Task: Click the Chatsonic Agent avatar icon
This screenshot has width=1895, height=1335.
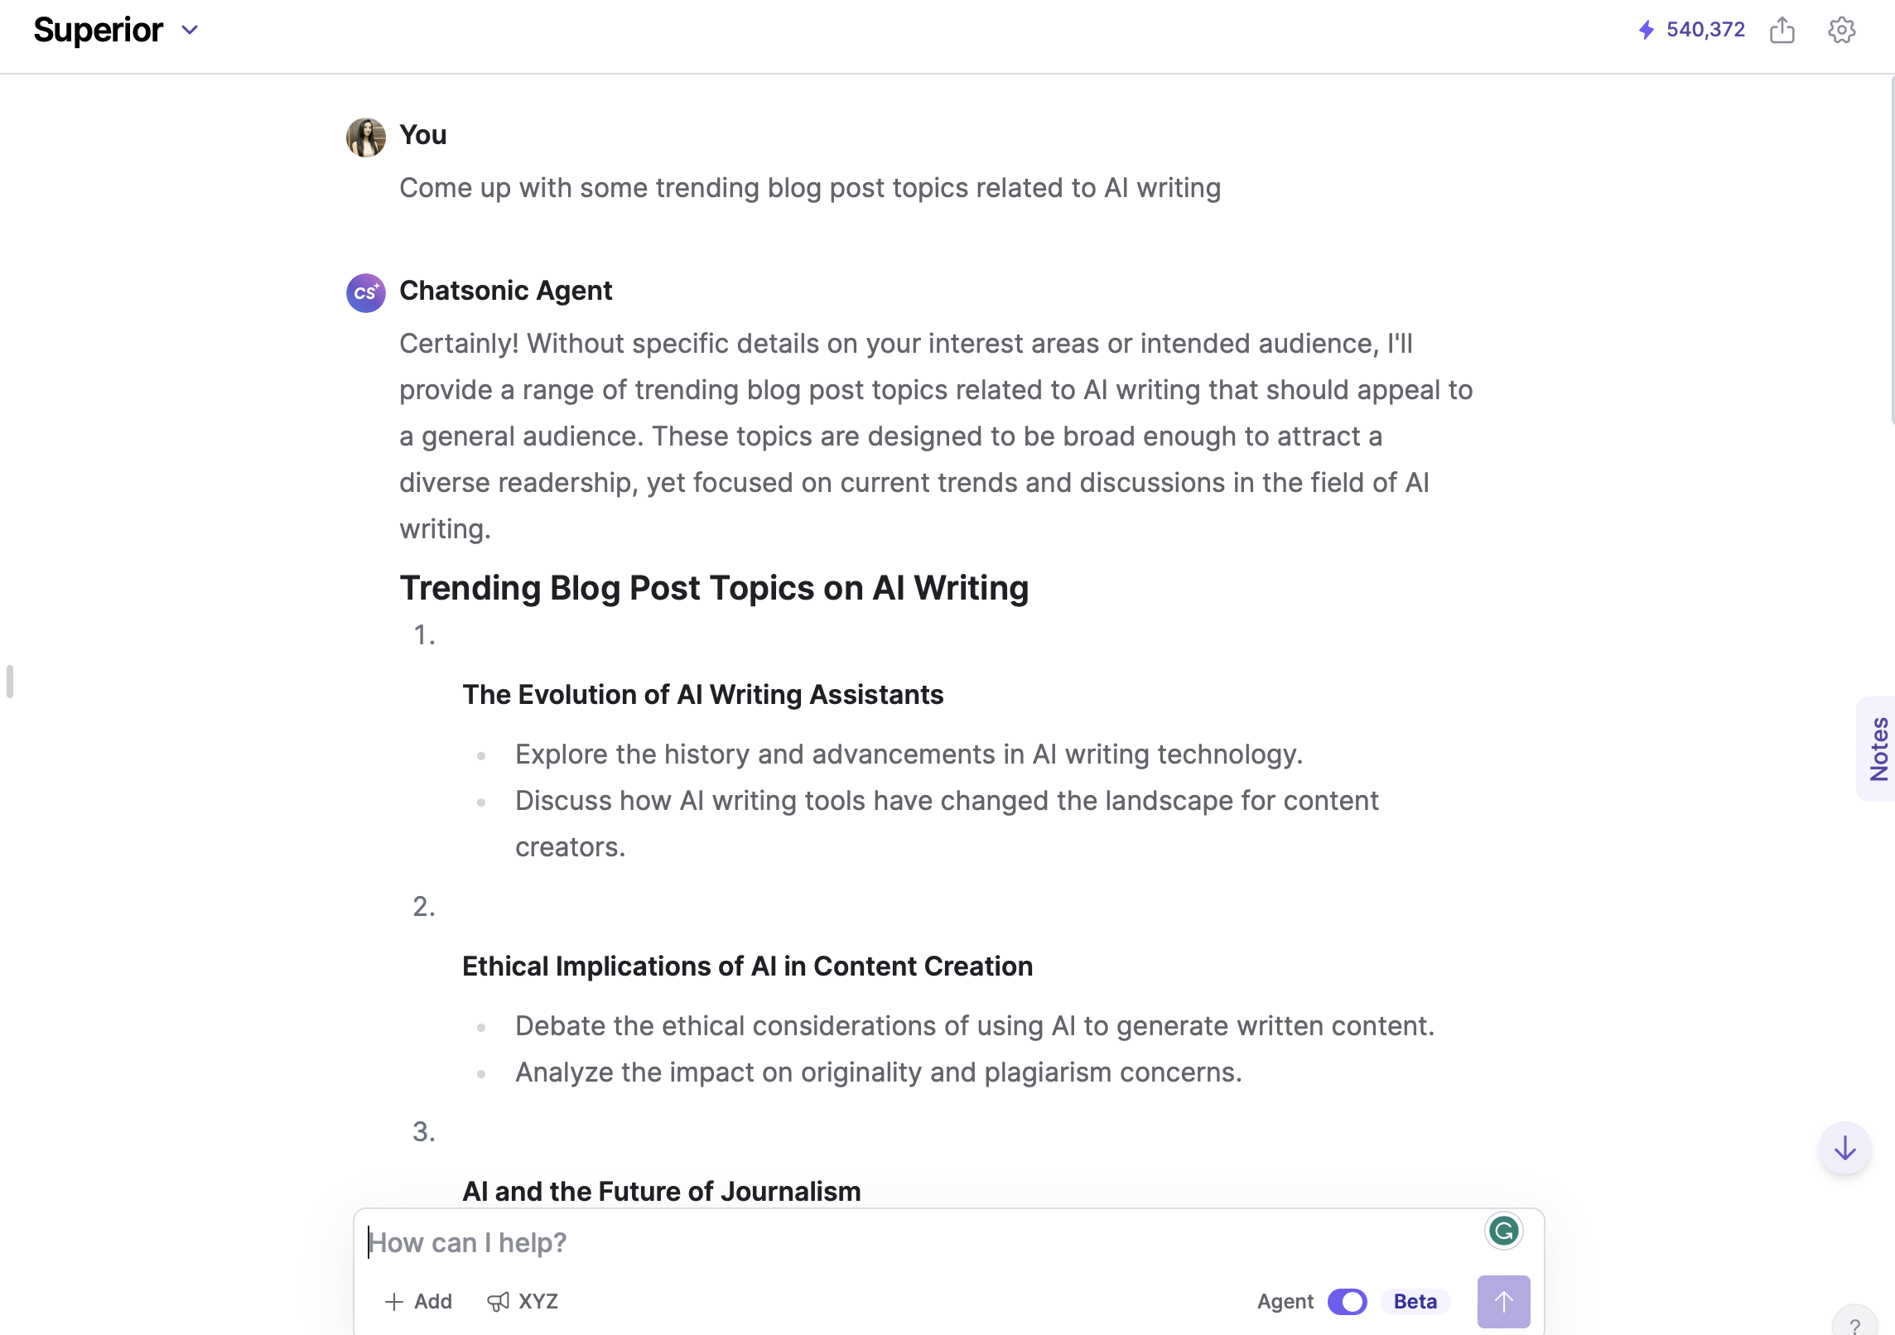Action: pyautogui.click(x=365, y=292)
